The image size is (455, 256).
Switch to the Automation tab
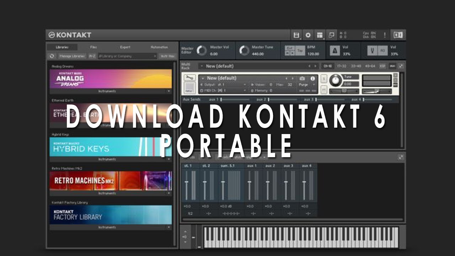159,47
